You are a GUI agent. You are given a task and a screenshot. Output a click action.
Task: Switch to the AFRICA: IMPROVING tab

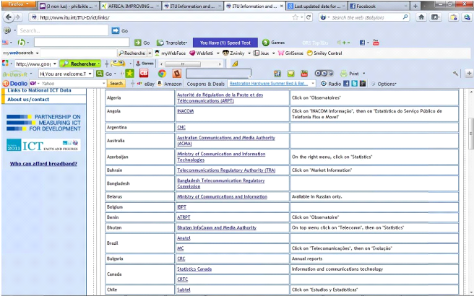coord(130,6)
